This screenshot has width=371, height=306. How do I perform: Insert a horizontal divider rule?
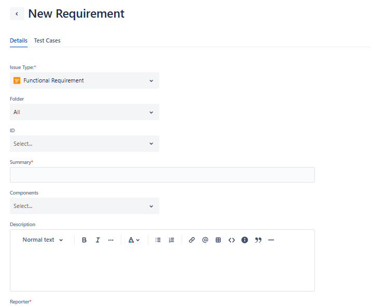point(271,240)
